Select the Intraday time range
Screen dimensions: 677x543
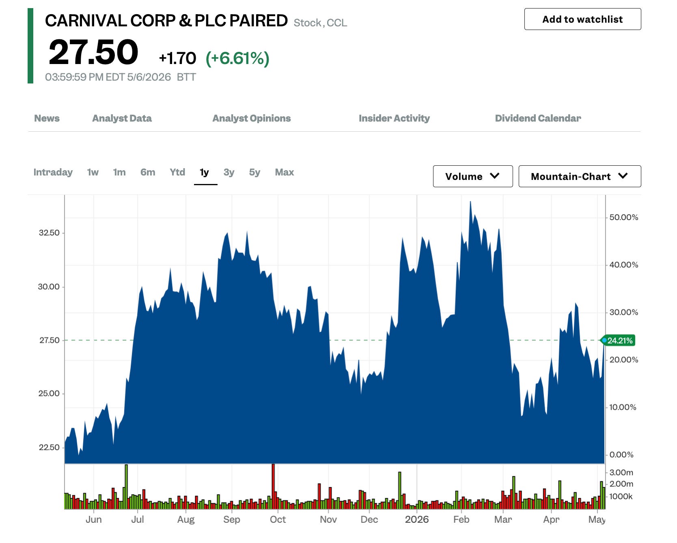coord(53,172)
